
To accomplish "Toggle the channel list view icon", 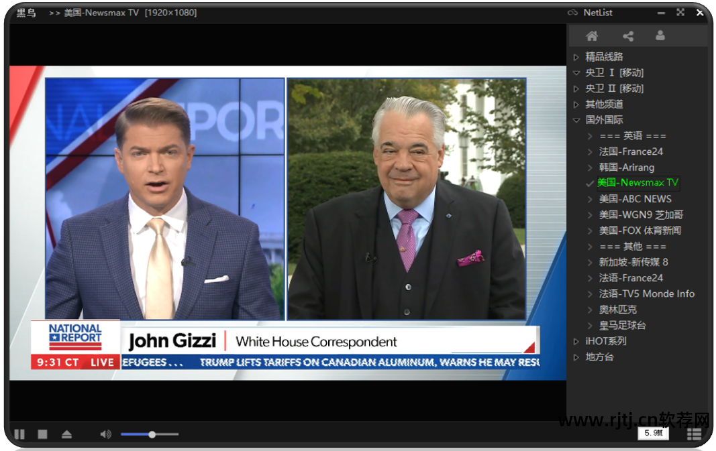I will pyautogui.click(x=694, y=434).
